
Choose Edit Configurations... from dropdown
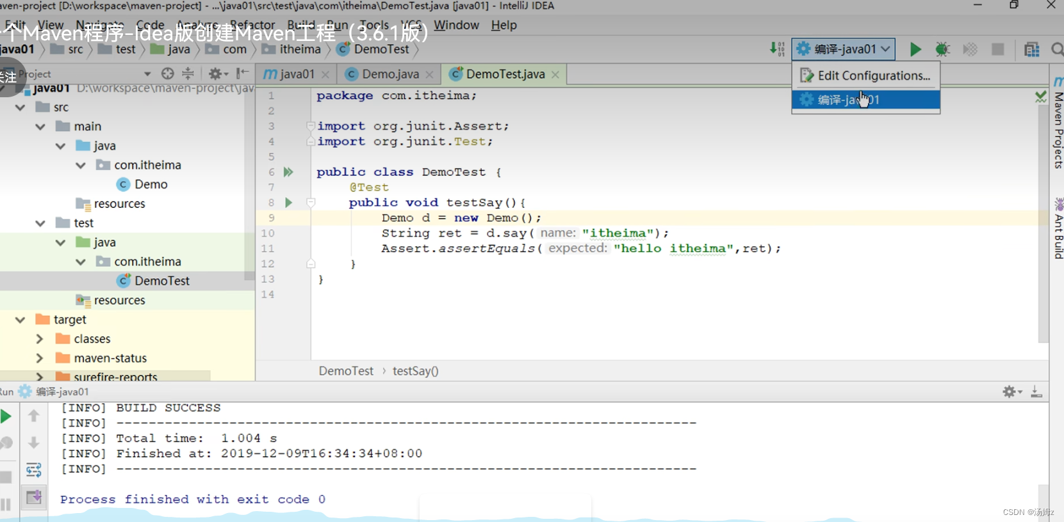click(x=866, y=75)
